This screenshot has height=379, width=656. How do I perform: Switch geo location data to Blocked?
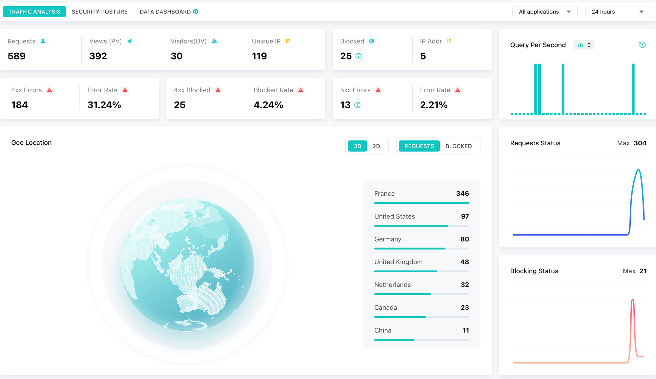click(x=458, y=146)
